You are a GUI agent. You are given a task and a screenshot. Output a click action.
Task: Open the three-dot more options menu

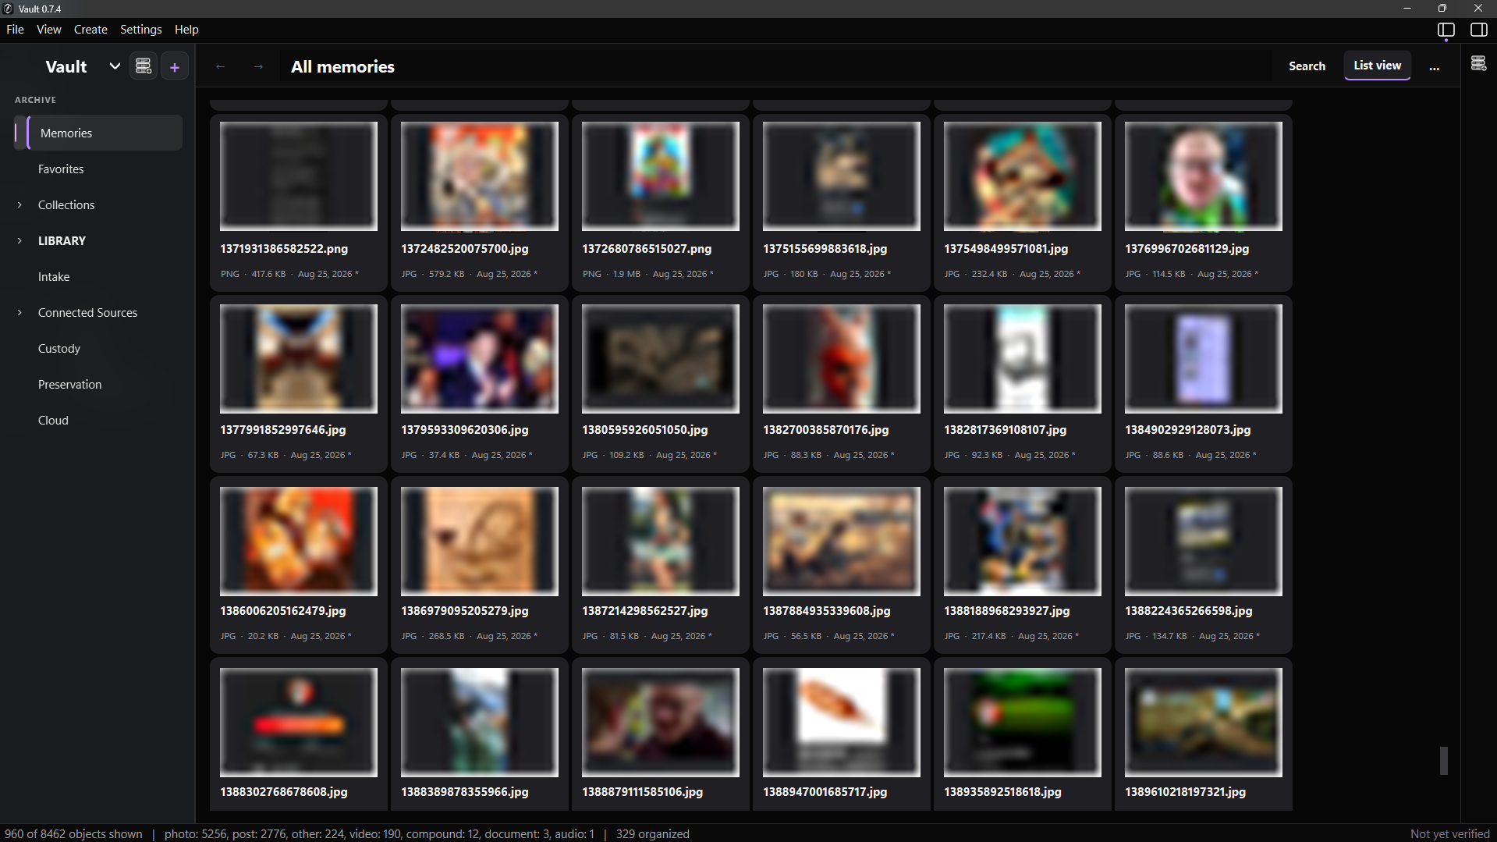[1434, 67]
